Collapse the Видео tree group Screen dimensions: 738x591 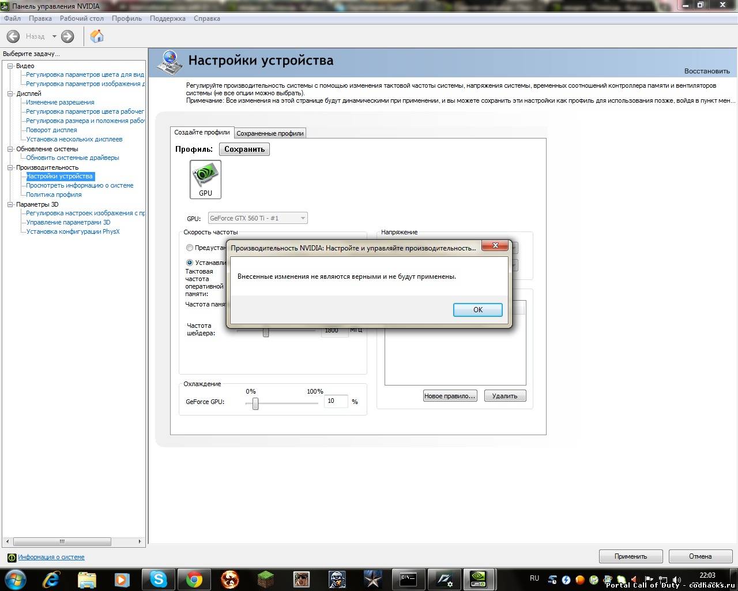[10, 66]
